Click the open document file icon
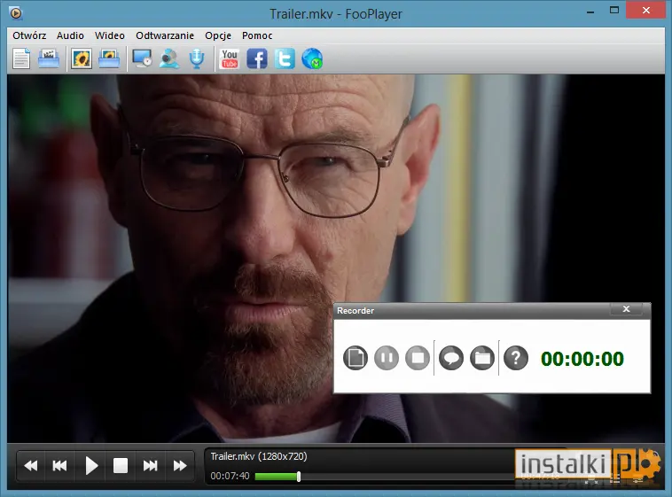This screenshot has height=497, width=672. (21, 58)
